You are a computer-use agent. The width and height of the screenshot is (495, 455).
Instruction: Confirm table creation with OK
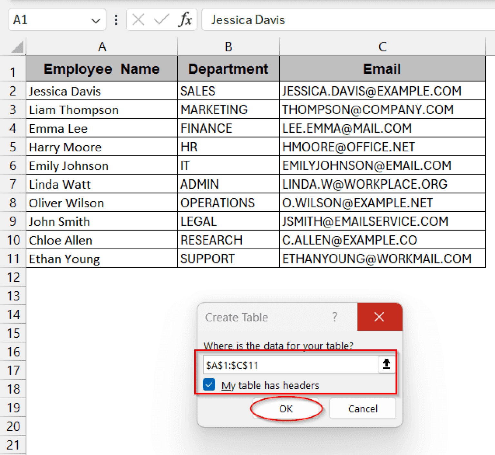tap(286, 409)
